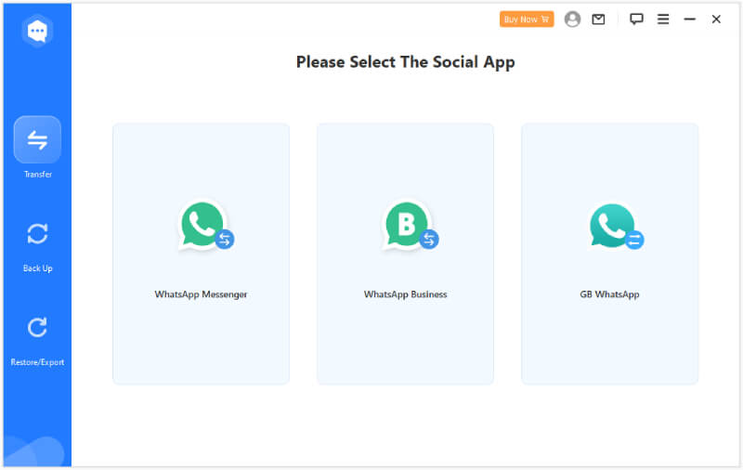Image resolution: width=743 pixels, height=470 pixels.
Task: Choose the GB WhatsApp icon
Action: click(x=616, y=227)
